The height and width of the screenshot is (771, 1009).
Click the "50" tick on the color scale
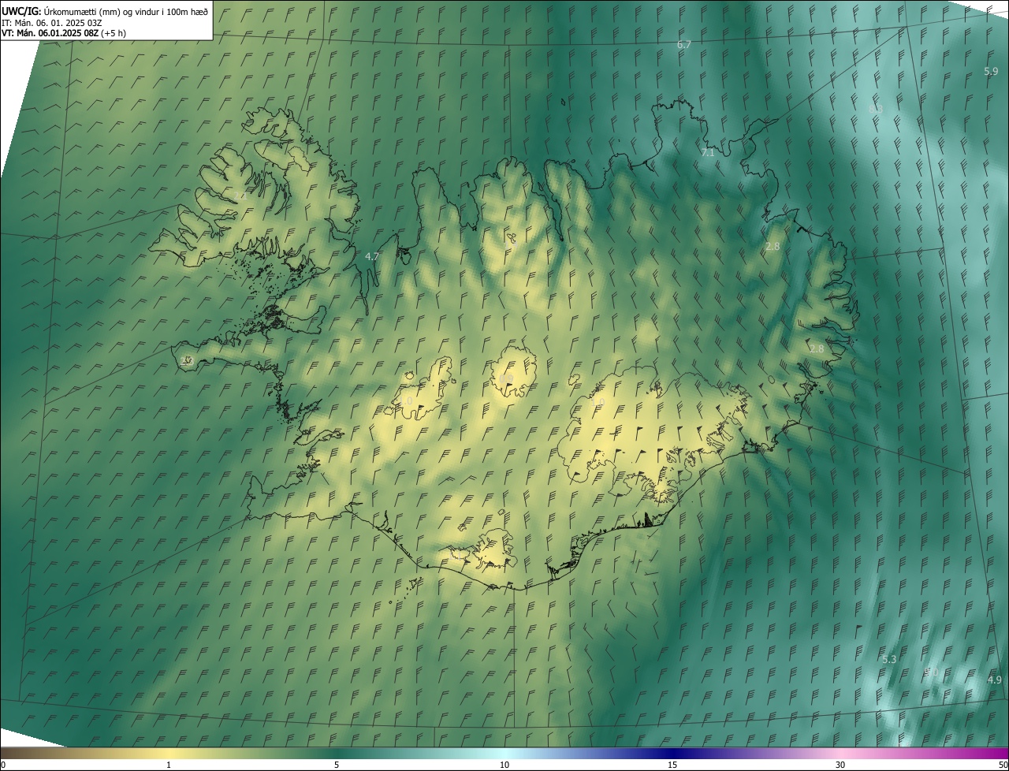coord(1003,765)
